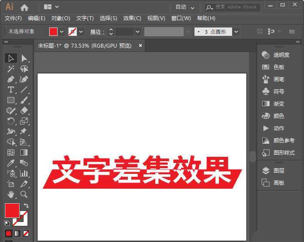Pick the Eyedropper tool
This screenshot has height=242, width=304.
click(11, 163)
